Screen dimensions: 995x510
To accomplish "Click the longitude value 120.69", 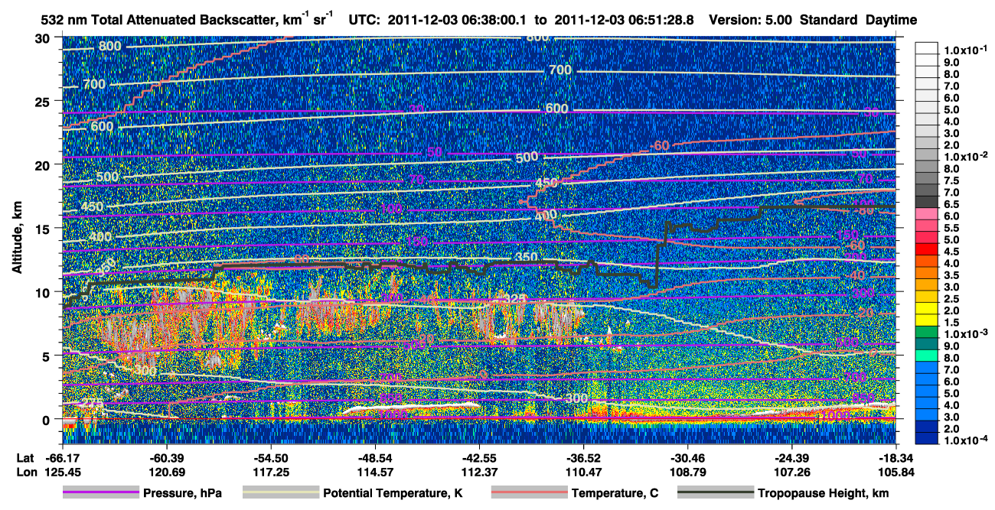I will coord(165,471).
